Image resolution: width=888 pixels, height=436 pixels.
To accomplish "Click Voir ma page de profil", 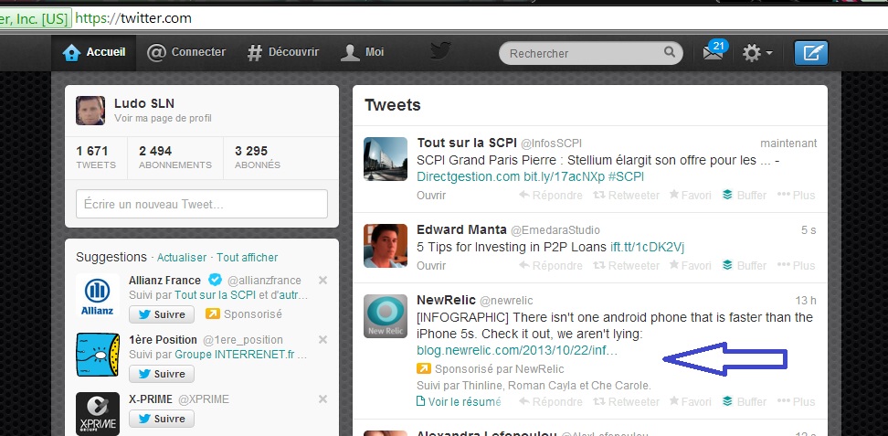I will 164,119.
